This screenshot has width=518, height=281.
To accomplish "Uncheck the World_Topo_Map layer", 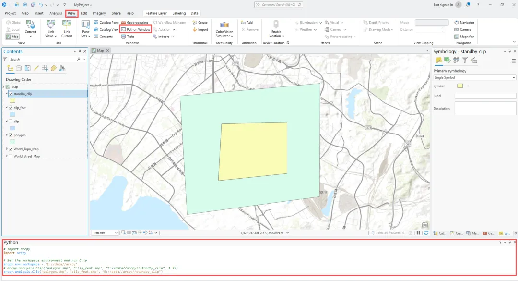I will click(11, 149).
